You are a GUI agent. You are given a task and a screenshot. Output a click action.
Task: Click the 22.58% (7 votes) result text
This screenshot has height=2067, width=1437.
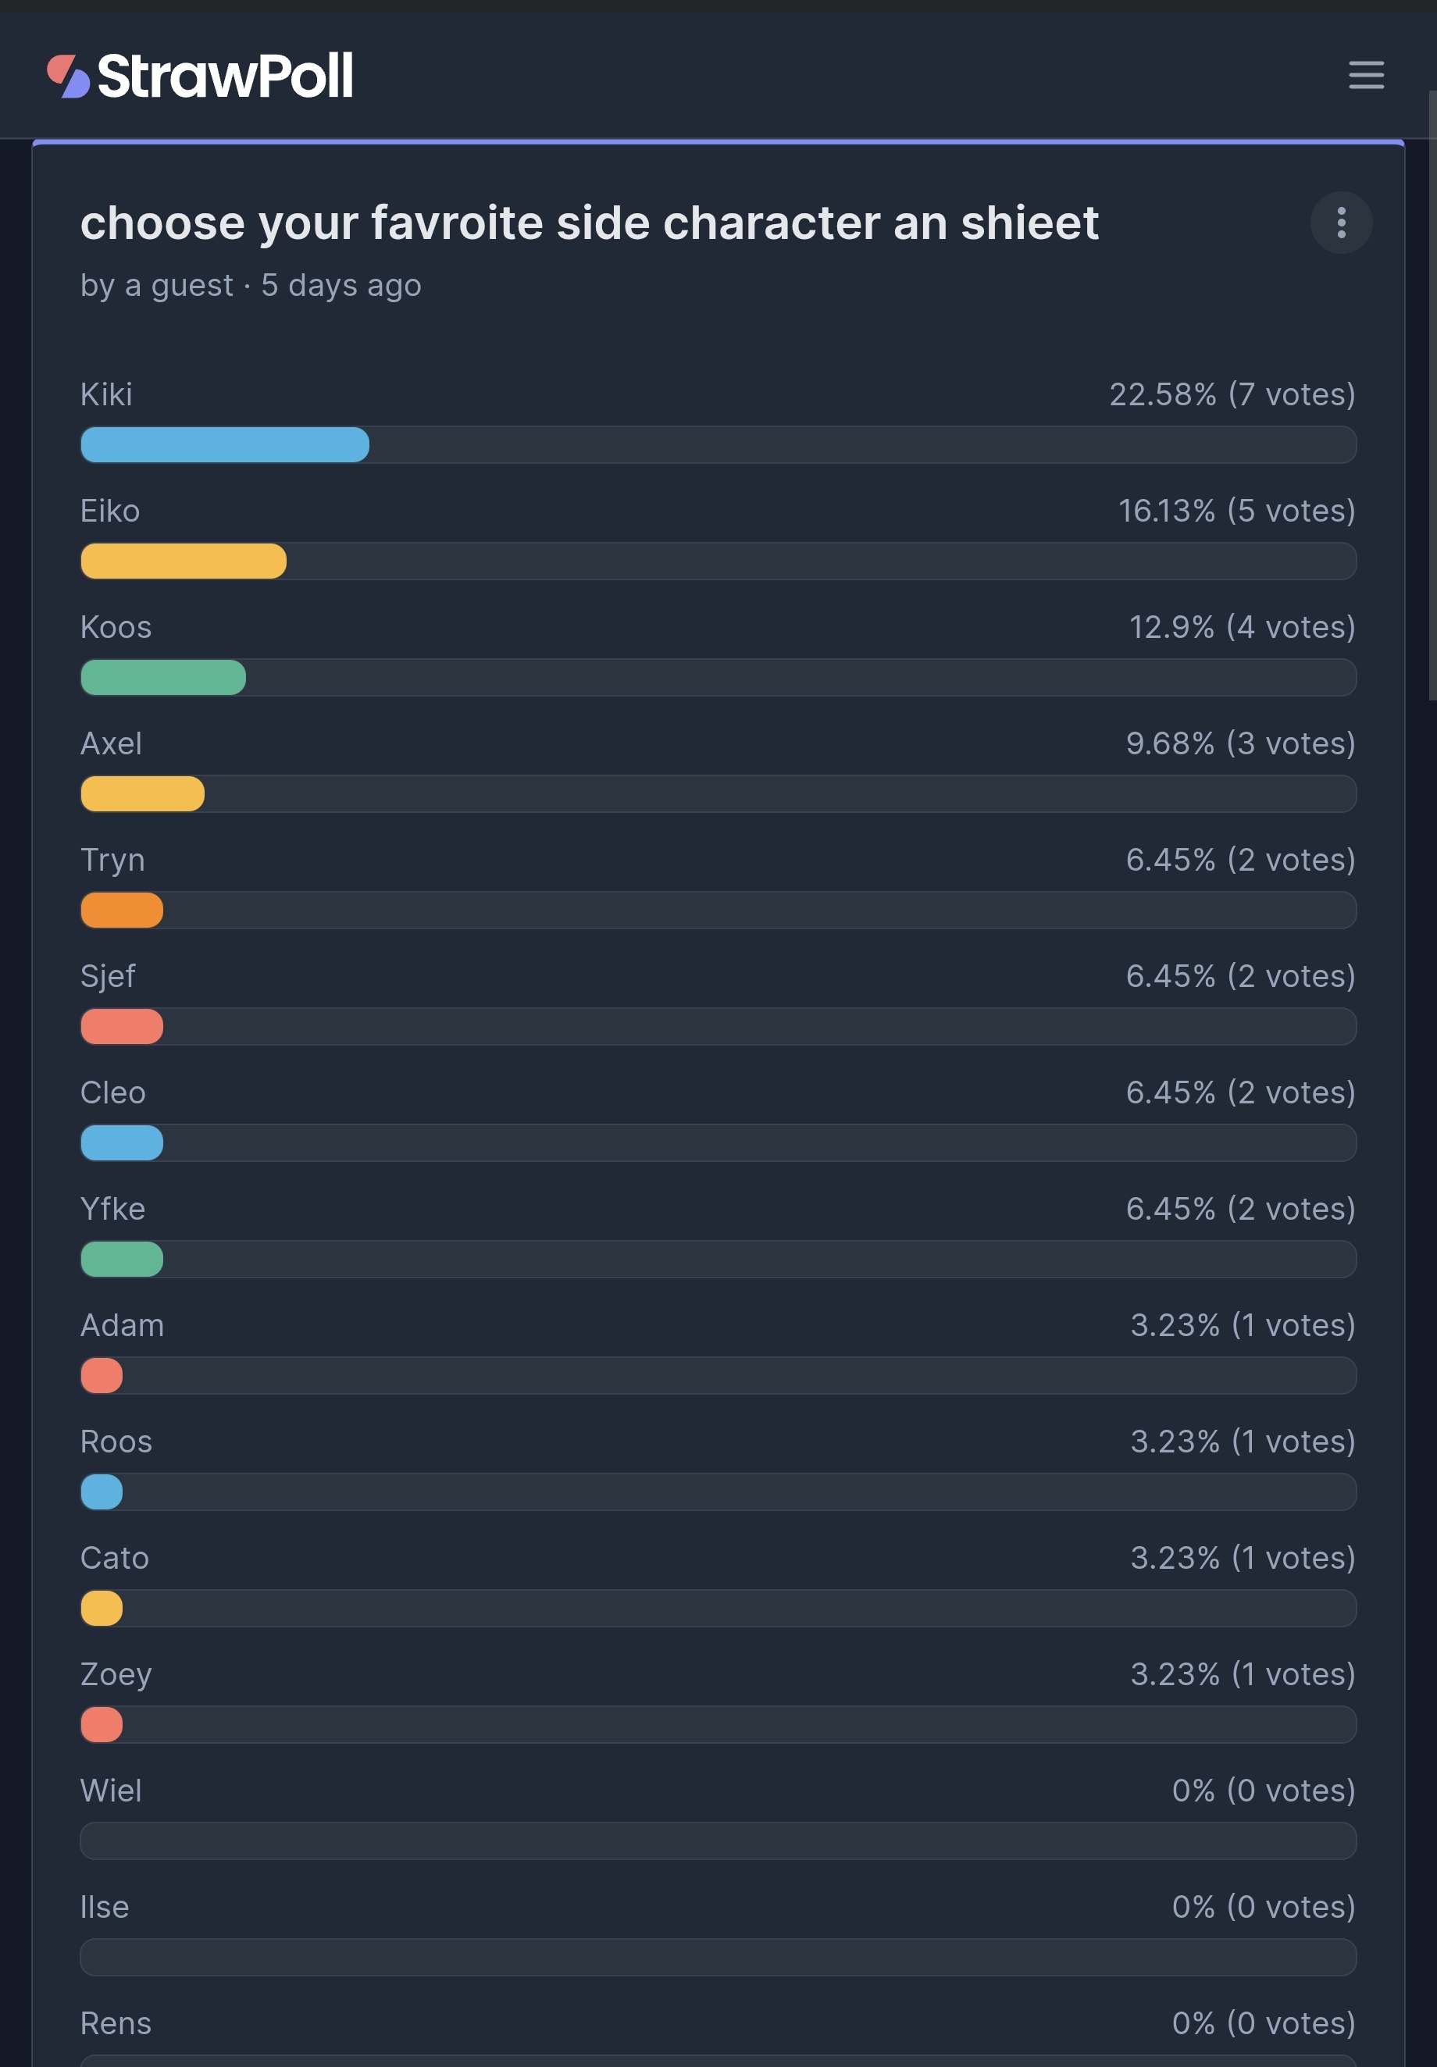1231,394
